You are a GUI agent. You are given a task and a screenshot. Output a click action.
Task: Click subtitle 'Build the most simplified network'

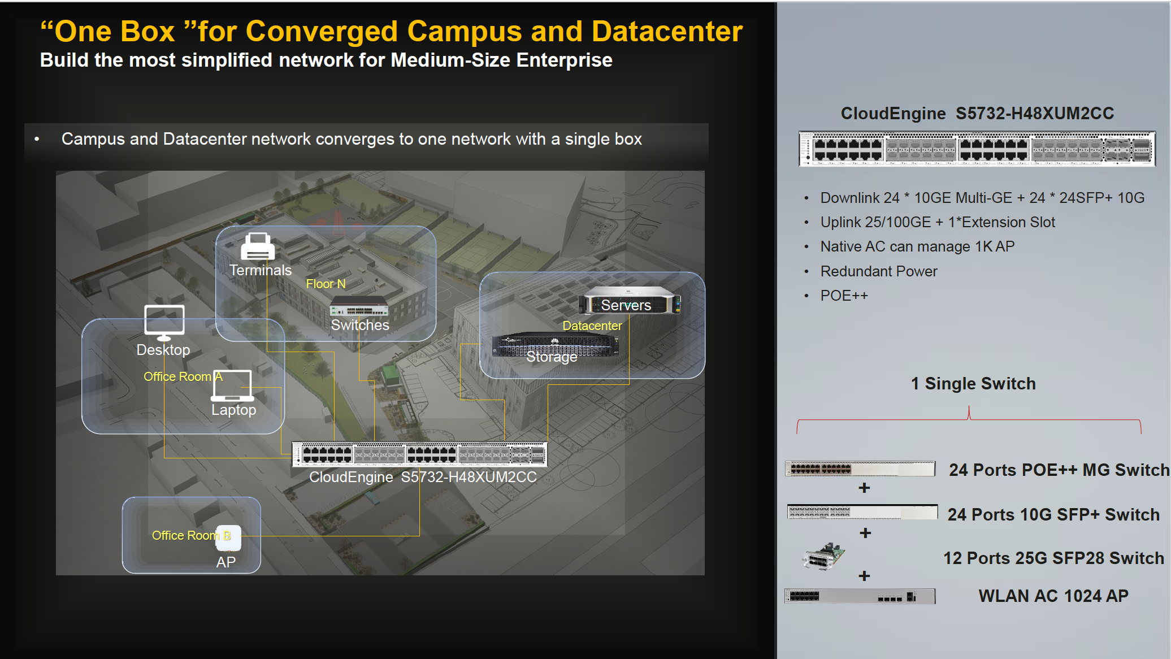tap(326, 60)
